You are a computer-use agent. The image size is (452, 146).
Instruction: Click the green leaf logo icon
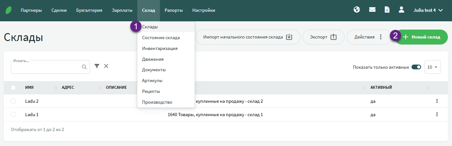9,10
